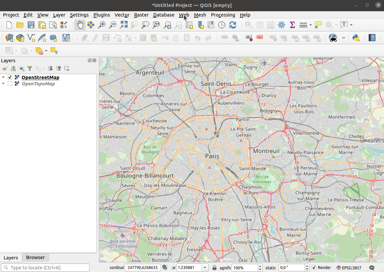Click the Type to locate search field

click(45, 267)
